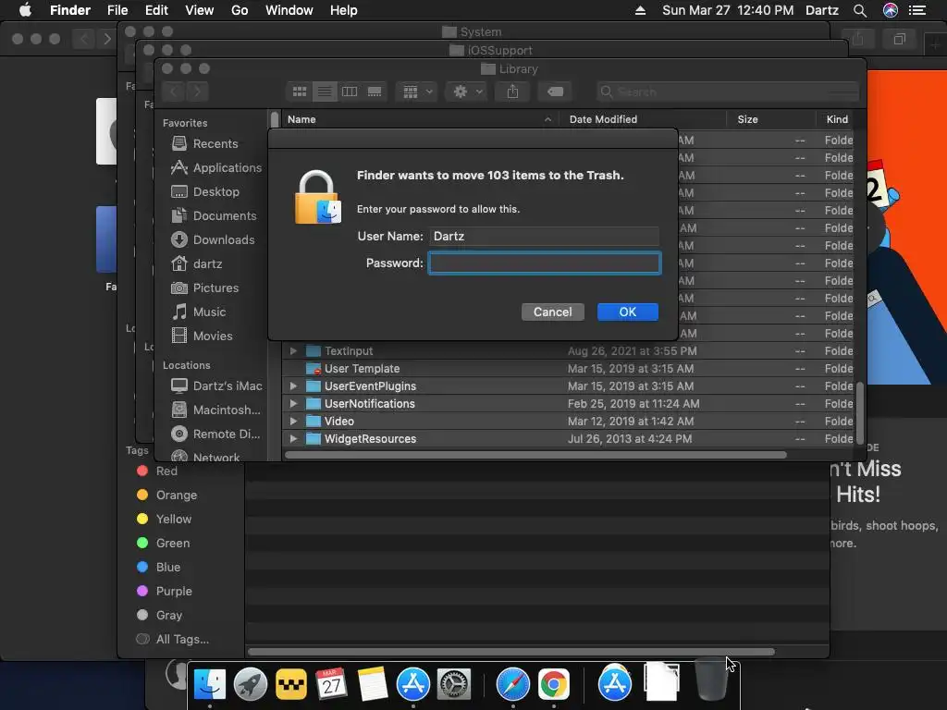Select the Gray tag

159,616
